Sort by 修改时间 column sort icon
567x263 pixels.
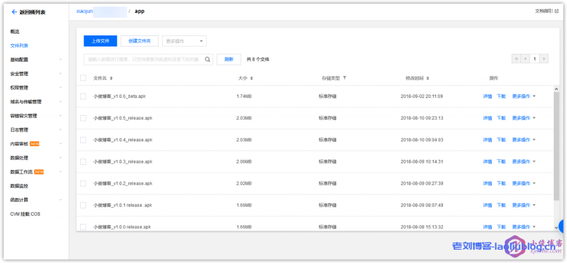427,78
